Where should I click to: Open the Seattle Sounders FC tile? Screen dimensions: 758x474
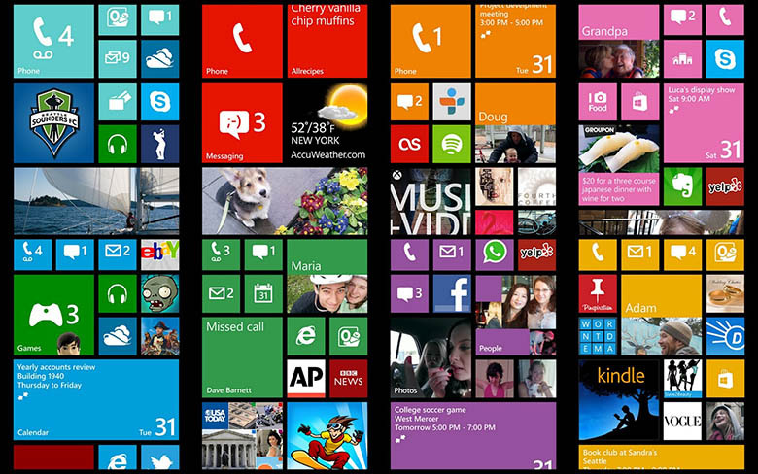[53, 122]
